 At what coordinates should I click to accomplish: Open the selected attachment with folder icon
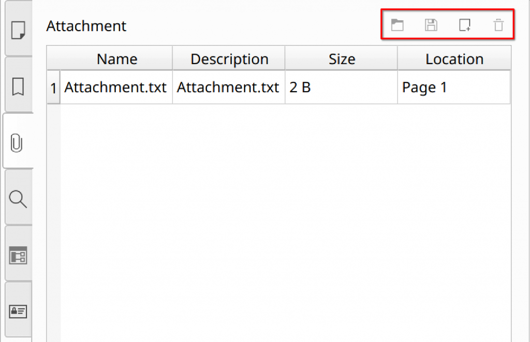[x=397, y=24]
